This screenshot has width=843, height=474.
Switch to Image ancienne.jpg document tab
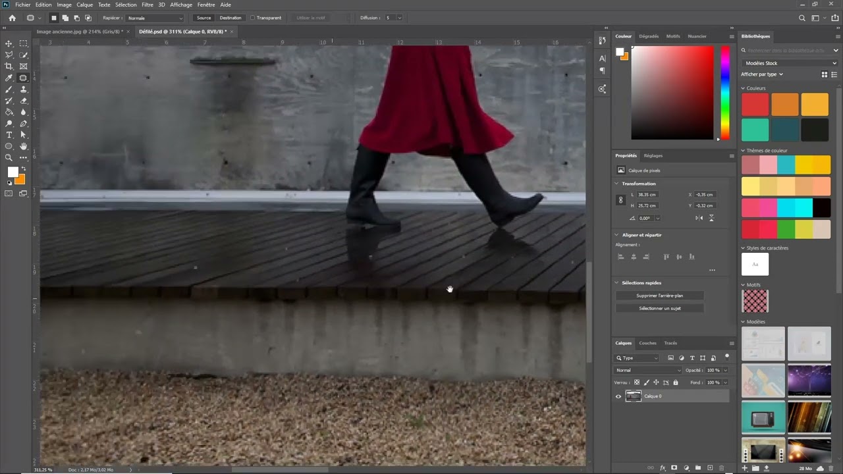(79, 32)
